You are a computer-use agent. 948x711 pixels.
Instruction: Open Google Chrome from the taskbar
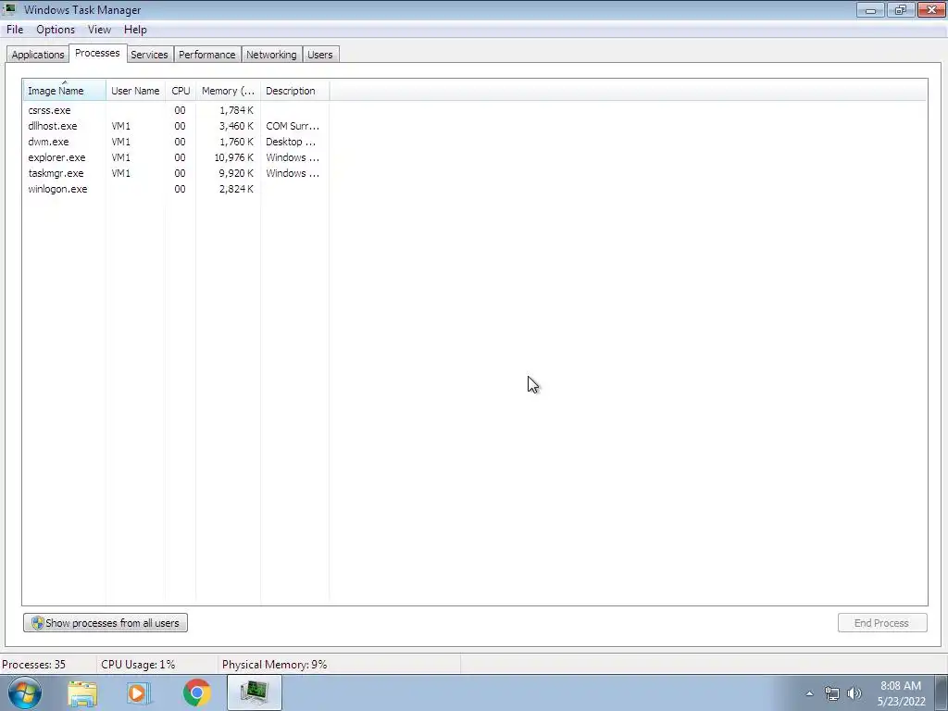(x=196, y=692)
